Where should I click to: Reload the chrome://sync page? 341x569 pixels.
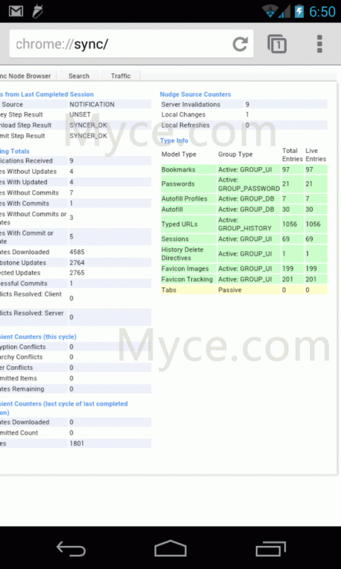(240, 44)
